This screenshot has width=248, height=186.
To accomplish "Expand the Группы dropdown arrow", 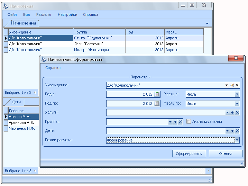I will 170,122.
